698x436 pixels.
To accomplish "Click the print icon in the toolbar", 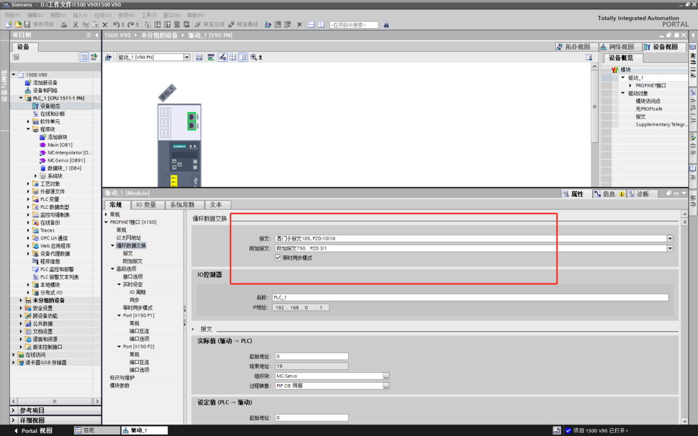I will tap(64, 25).
